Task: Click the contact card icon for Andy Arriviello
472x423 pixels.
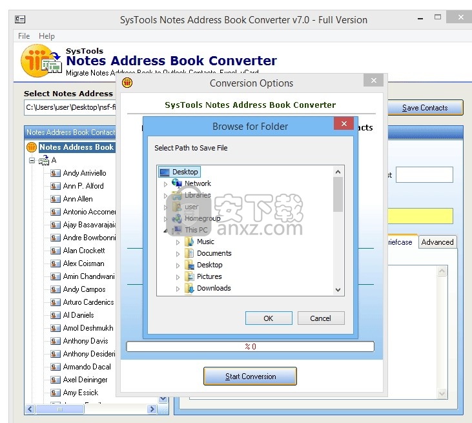Action: [x=56, y=173]
